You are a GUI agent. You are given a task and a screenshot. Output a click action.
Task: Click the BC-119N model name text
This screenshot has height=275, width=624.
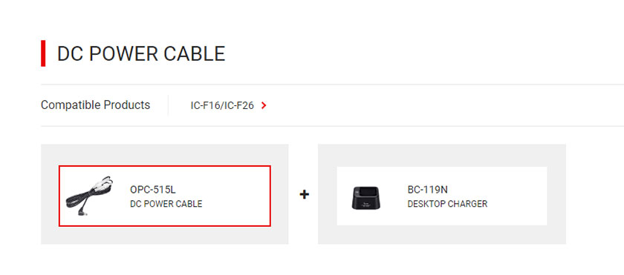click(427, 190)
